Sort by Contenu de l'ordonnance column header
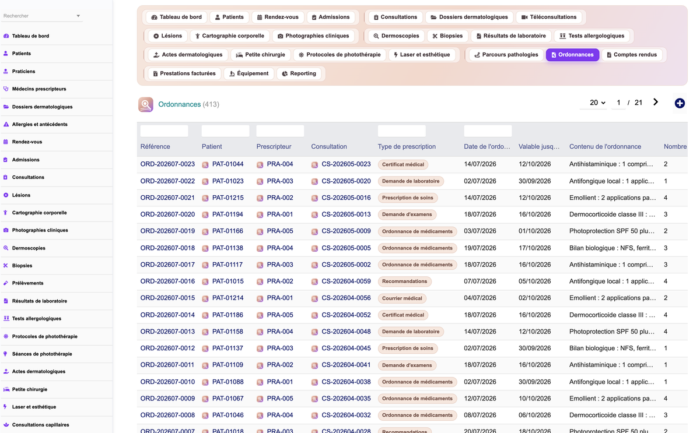Viewport: 700px width, 433px height. (605, 147)
